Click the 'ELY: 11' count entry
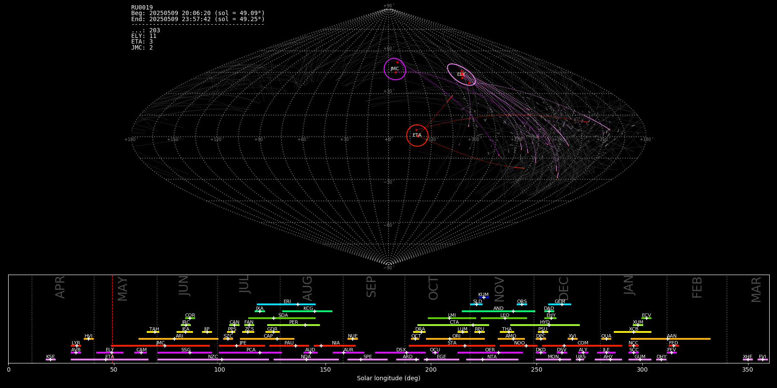Image resolution: width=777 pixels, height=388 pixels. [144, 36]
